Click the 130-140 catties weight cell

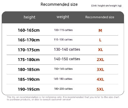(x=67, y=49)
